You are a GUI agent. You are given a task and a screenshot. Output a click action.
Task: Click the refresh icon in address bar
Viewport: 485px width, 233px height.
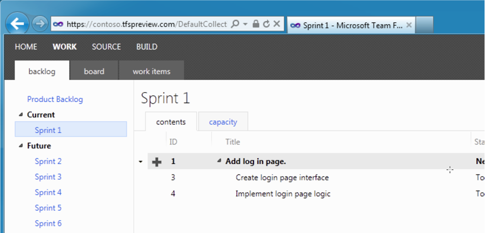point(266,24)
